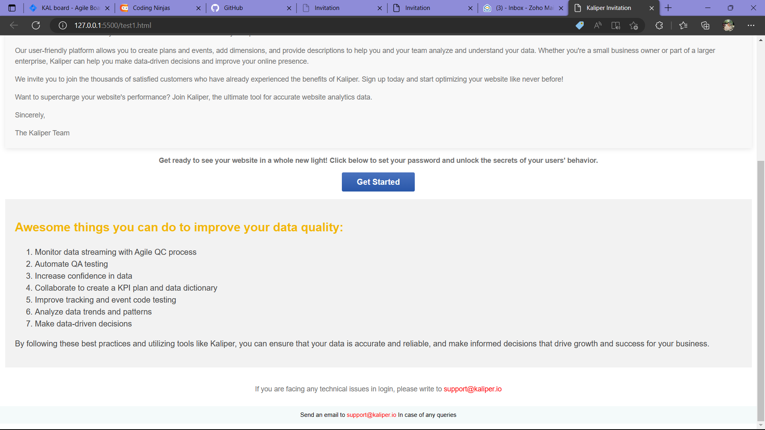Click the user profile avatar
This screenshot has width=765, height=430.
[728, 25]
